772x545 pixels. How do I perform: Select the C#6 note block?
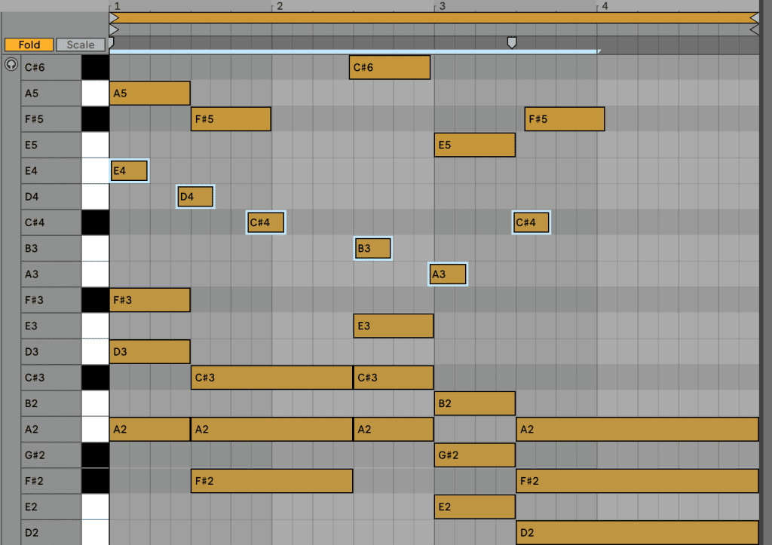pyautogui.click(x=390, y=68)
